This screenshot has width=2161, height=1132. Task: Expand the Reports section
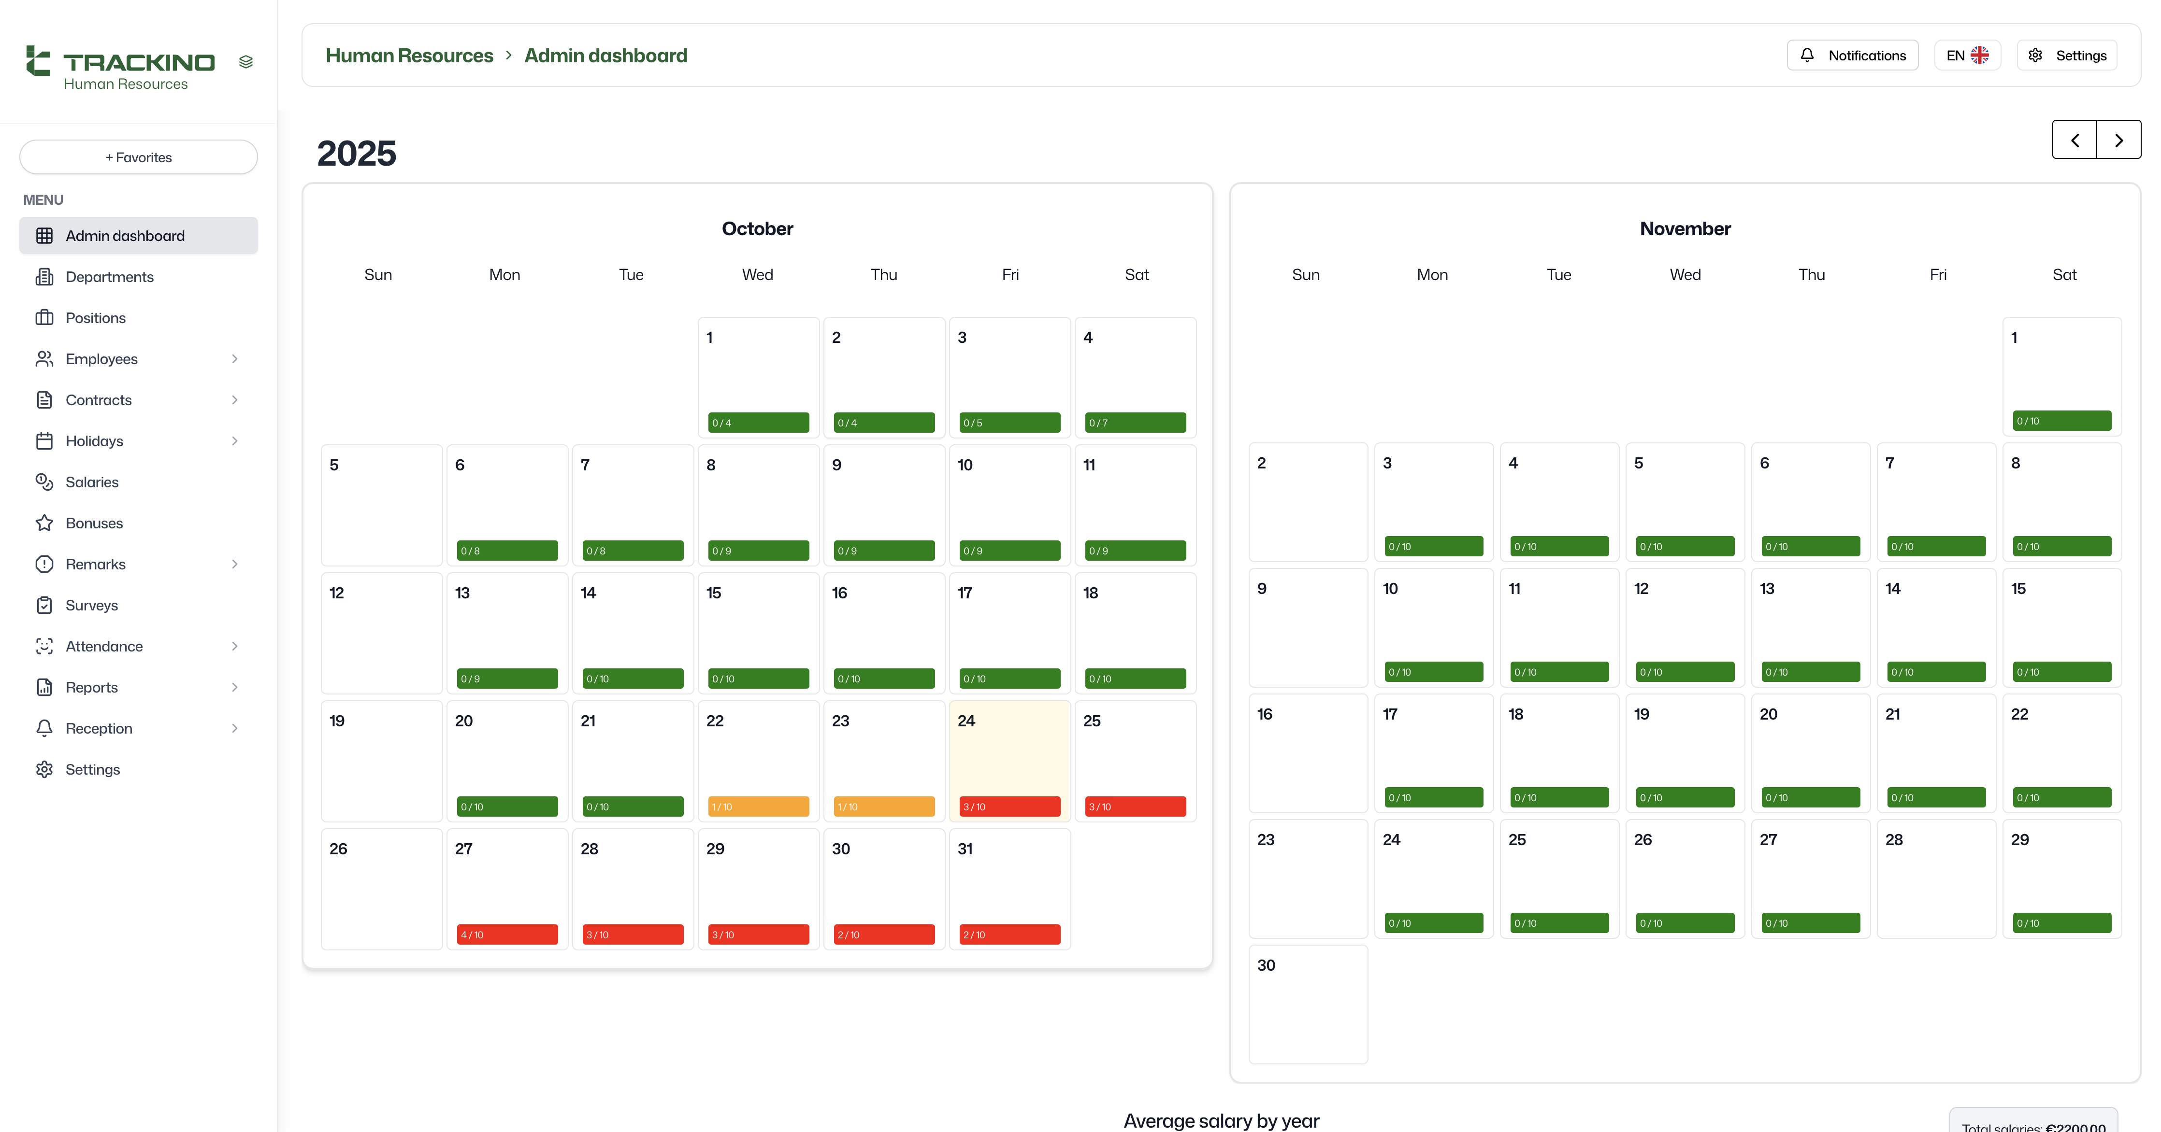[235, 687]
